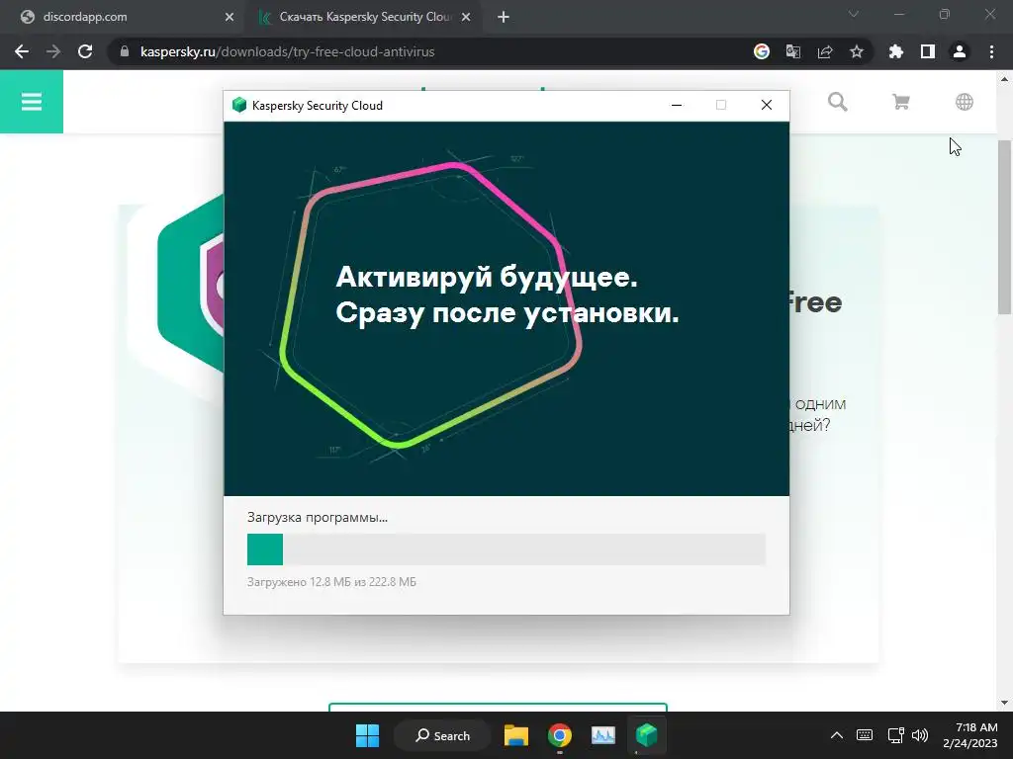Open the resource monitor taskbar icon
The width and height of the screenshot is (1013, 759).
pyautogui.click(x=602, y=735)
